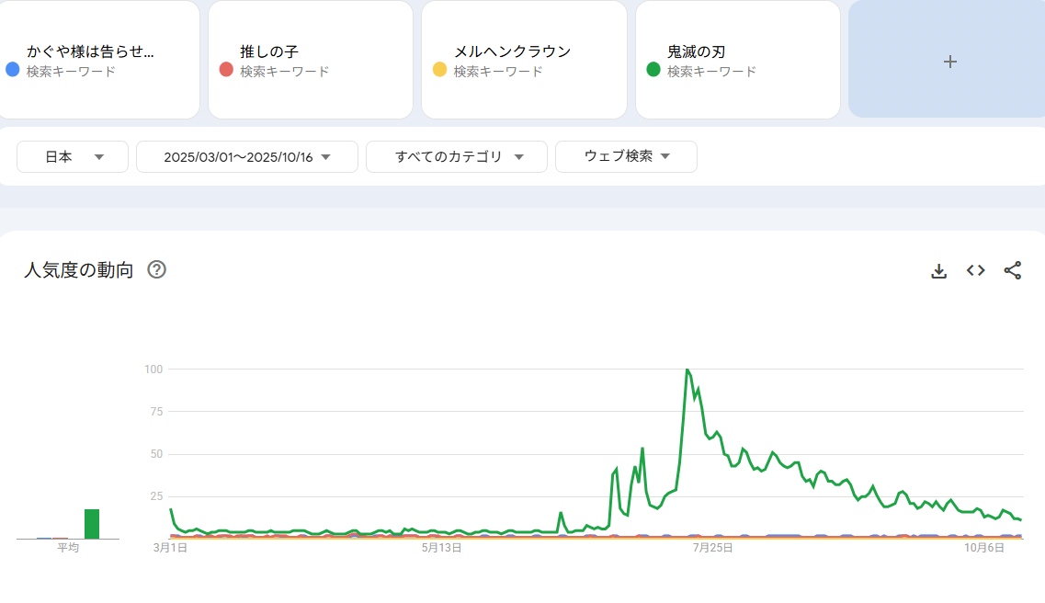Click the green dot for 鬼滅の刃
The height and width of the screenshot is (603, 1045).
click(x=653, y=70)
